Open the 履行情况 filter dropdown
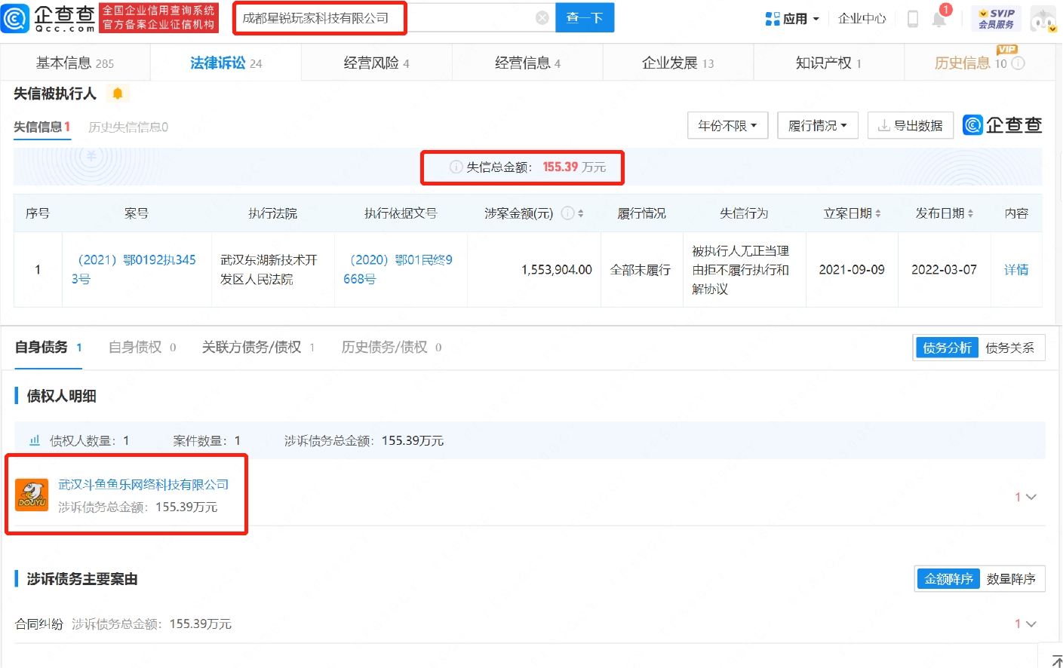Image resolution: width=1063 pixels, height=668 pixels. [x=818, y=125]
